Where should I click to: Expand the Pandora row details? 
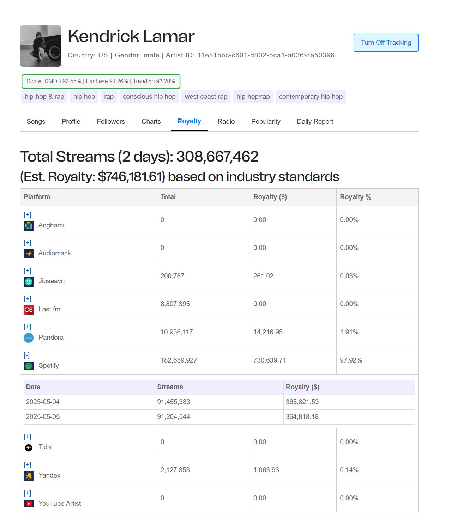click(27, 327)
